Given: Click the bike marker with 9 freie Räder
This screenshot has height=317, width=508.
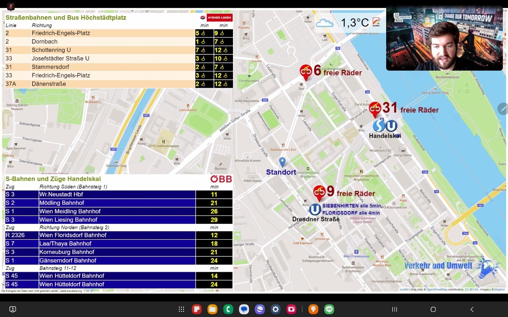Looking at the screenshot, I should (x=319, y=194).
